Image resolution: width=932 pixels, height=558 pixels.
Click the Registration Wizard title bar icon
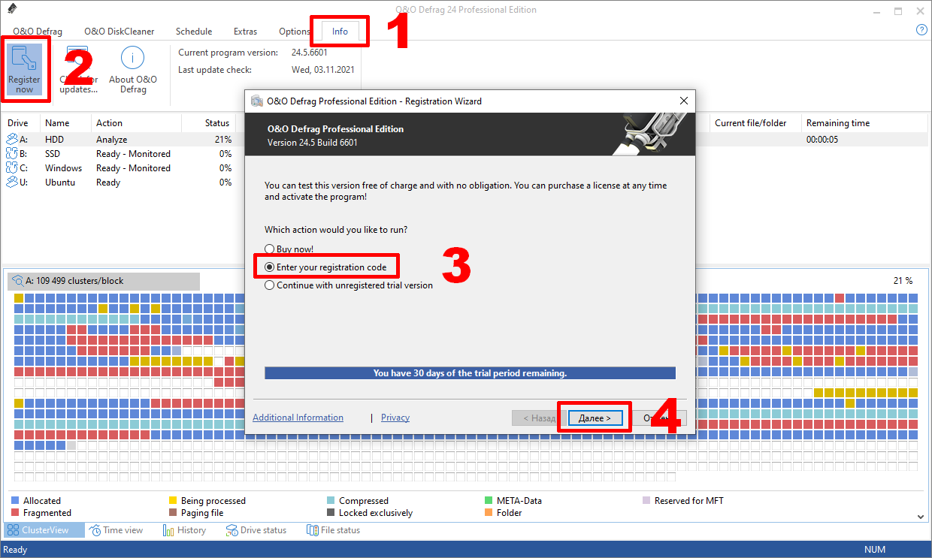point(257,101)
